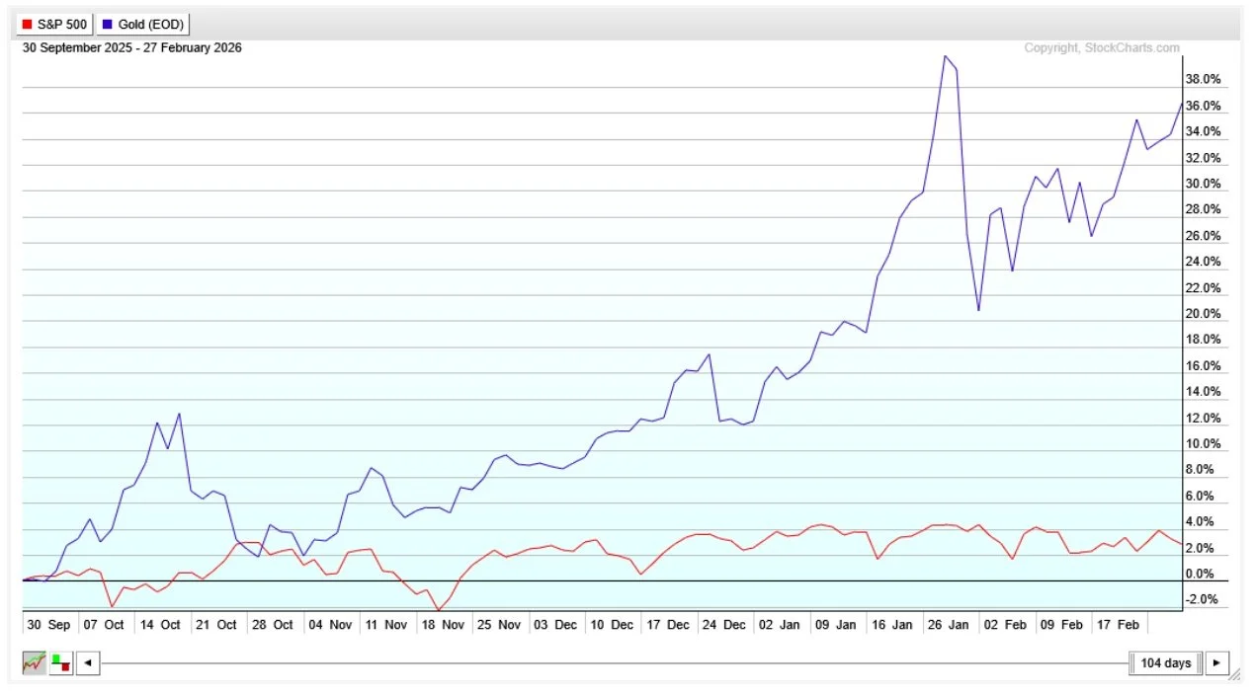Click the 36.0% axis label
This screenshot has height=695, width=1255.
1203,106
